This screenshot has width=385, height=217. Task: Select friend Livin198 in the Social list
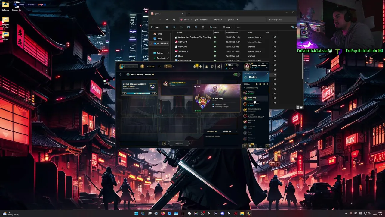[256, 115]
